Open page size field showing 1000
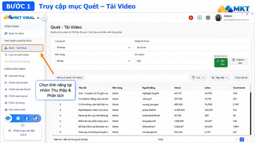Viewport: 255px width, 143px height. coord(161,139)
